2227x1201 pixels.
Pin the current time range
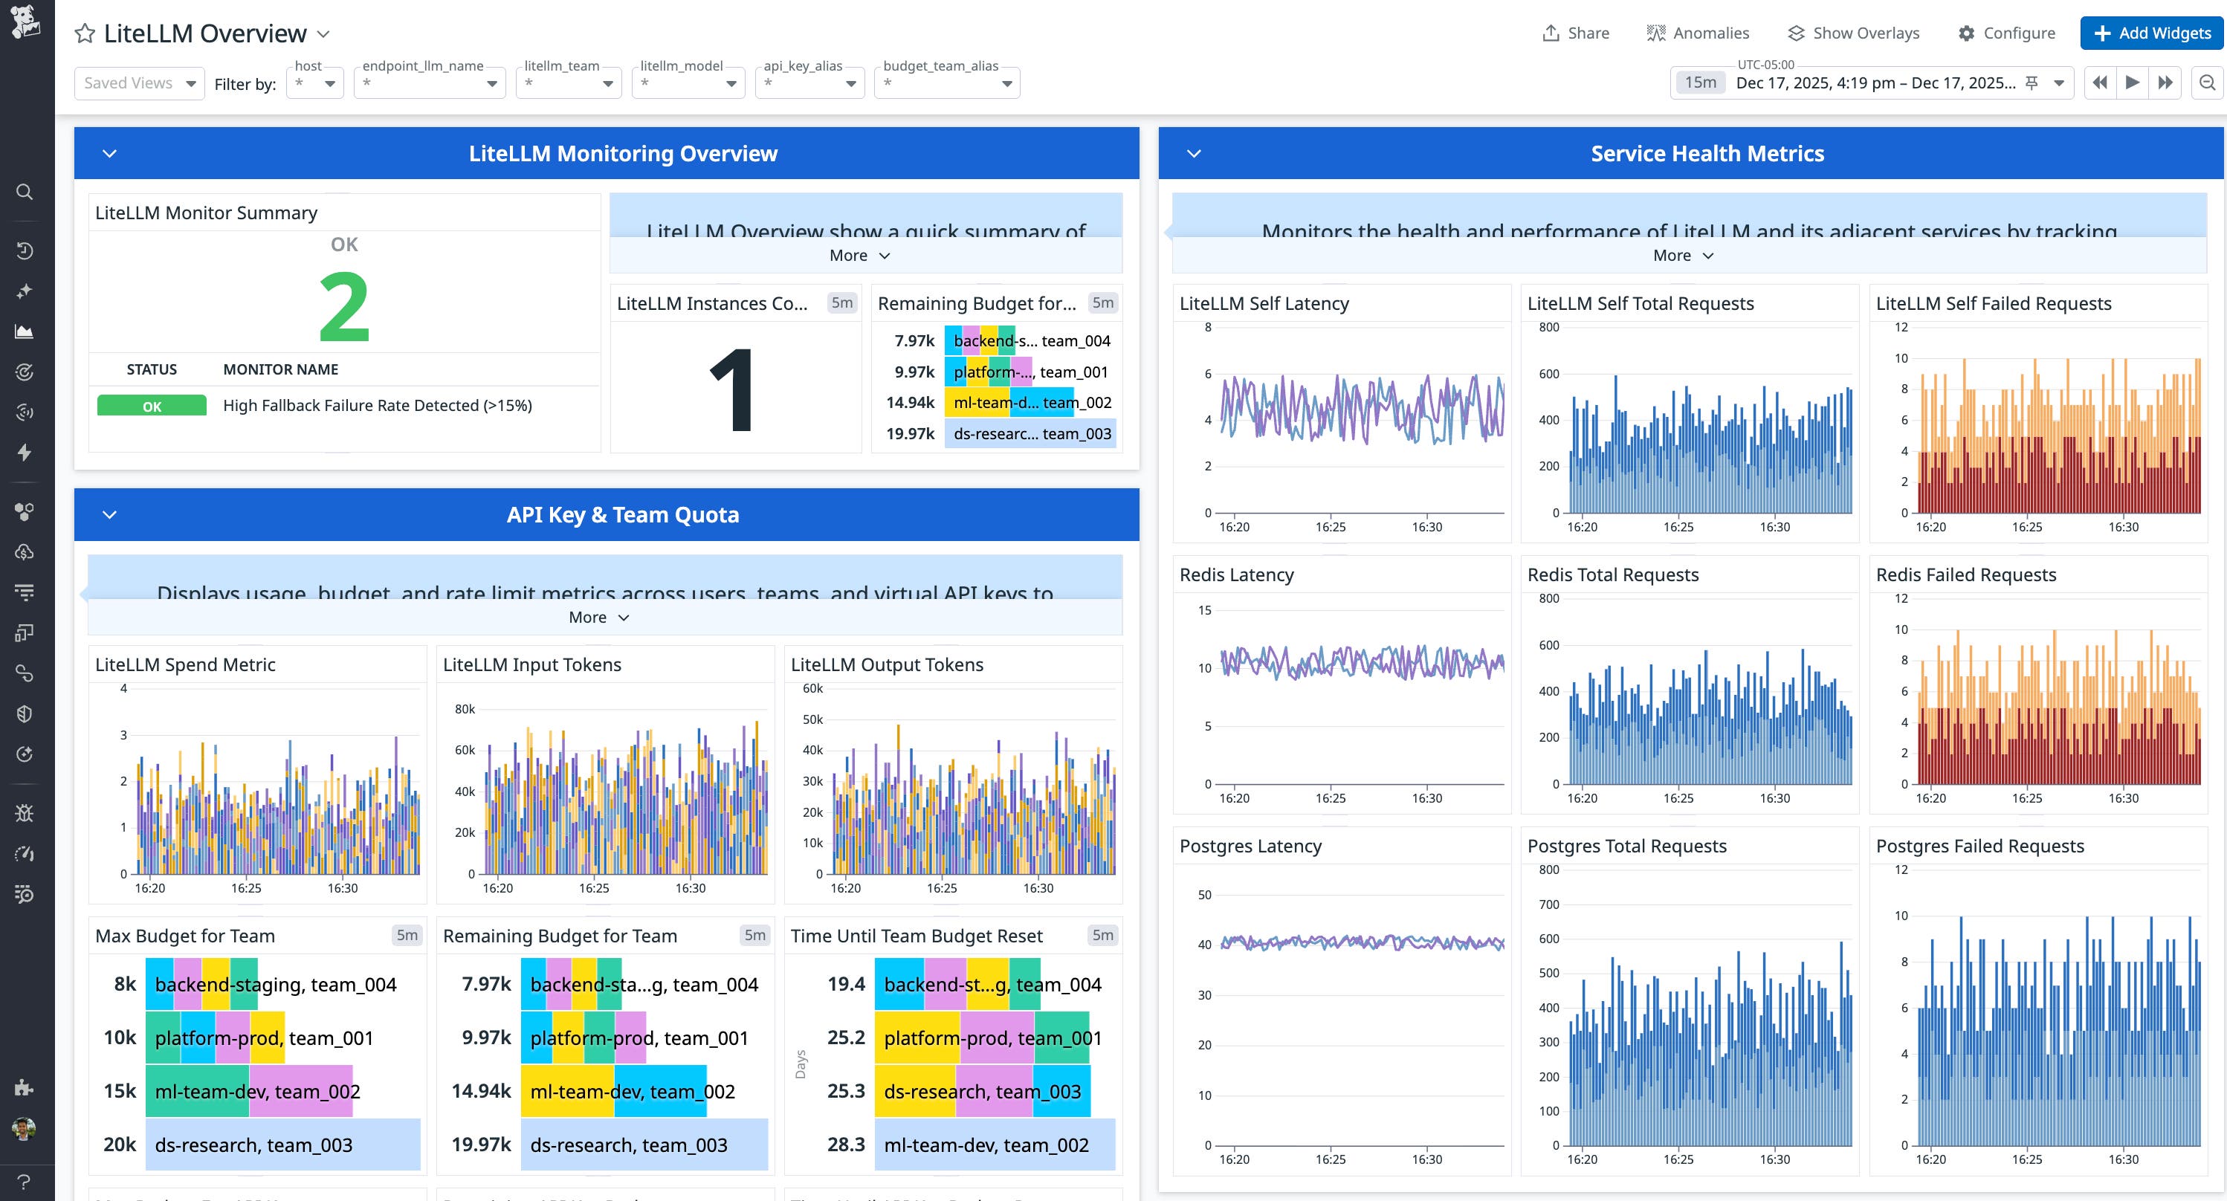coord(2032,82)
